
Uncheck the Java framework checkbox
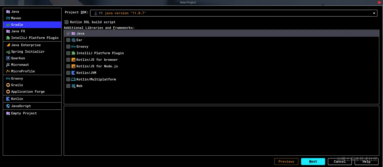[x=68, y=33]
